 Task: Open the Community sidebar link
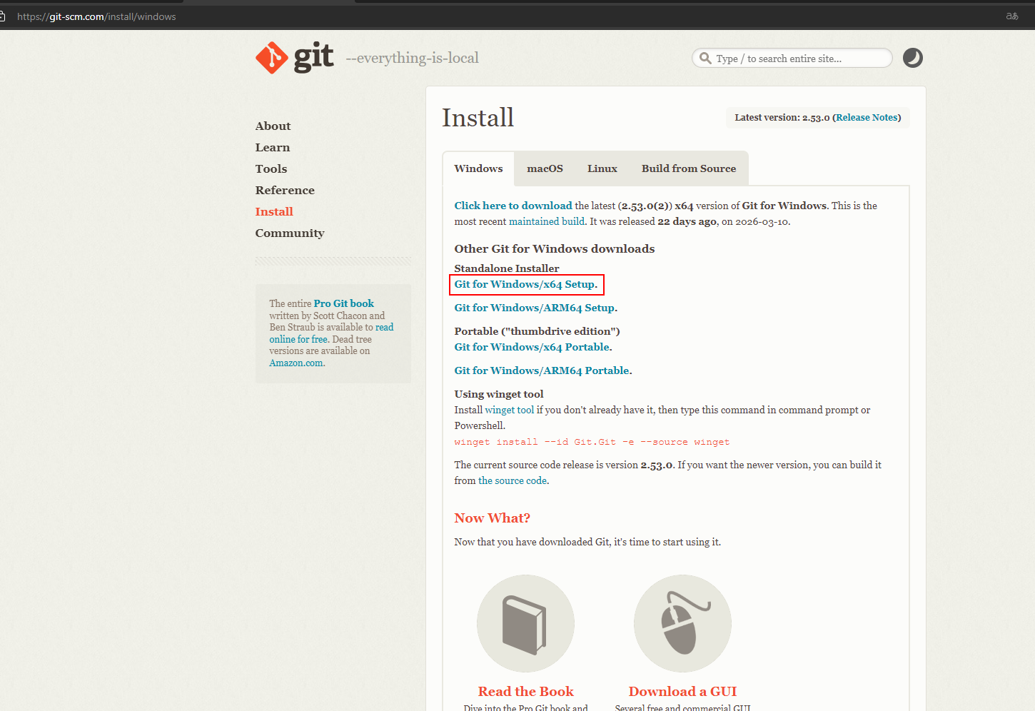290,233
